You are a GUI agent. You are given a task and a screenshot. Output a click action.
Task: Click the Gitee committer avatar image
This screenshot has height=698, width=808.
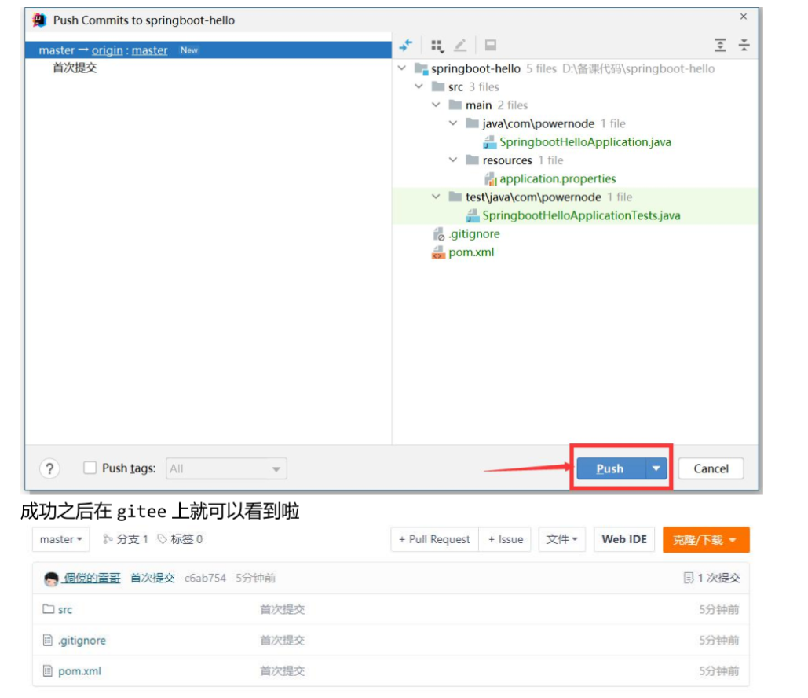point(51,579)
